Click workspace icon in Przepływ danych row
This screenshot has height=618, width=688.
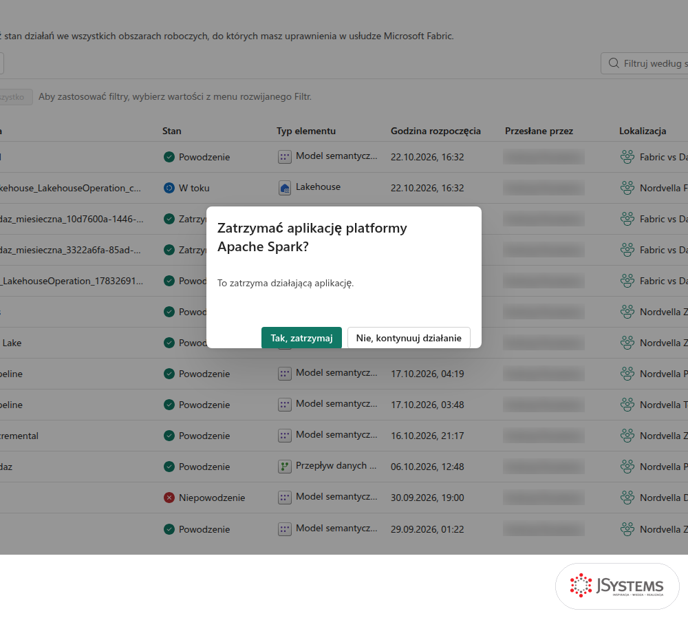(627, 467)
